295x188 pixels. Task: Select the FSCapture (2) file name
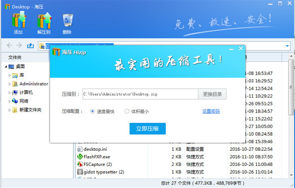(98, 164)
